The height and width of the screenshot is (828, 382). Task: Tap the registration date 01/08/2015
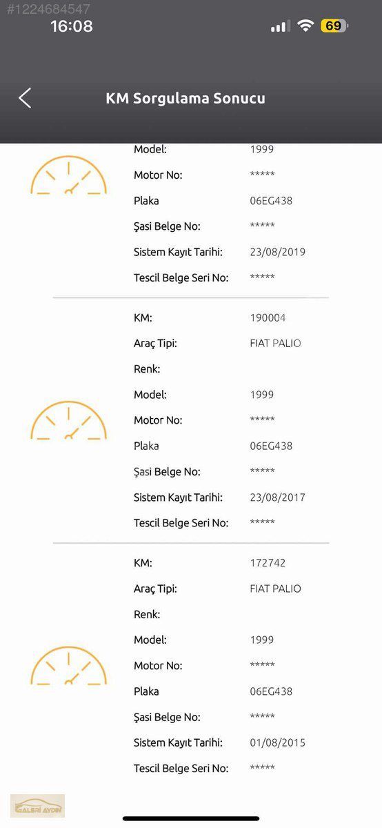277,743
